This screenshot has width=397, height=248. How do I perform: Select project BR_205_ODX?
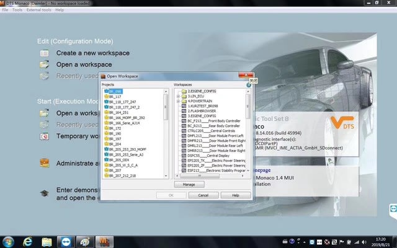click(x=117, y=160)
